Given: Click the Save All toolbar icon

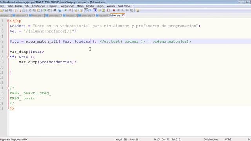Looking at the screenshot, I should pos(11,11).
